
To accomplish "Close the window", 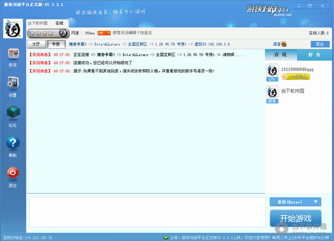I will pos(322,6).
